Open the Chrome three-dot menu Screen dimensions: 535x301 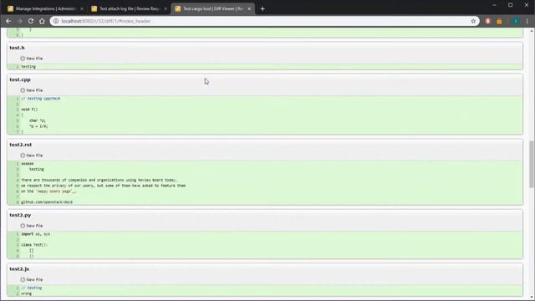[x=527, y=21]
